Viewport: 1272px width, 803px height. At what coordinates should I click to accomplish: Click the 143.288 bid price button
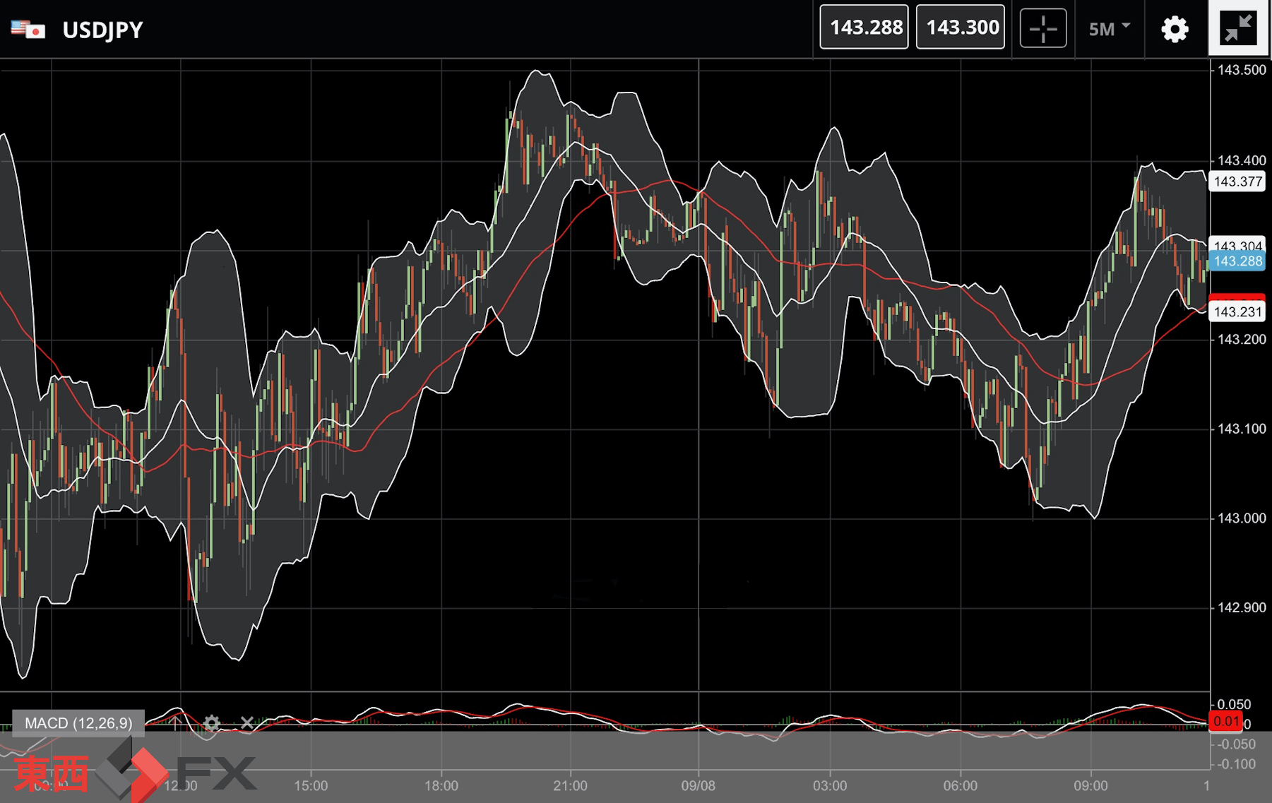(x=864, y=28)
